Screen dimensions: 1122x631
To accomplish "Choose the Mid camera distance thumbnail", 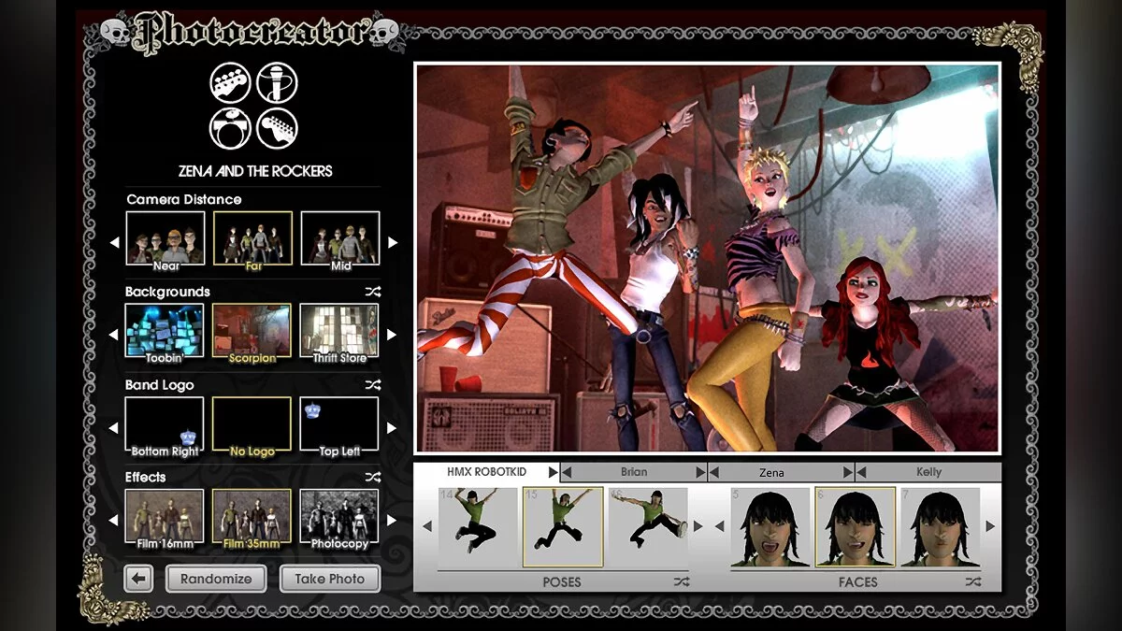I will pyautogui.click(x=340, y=238).
